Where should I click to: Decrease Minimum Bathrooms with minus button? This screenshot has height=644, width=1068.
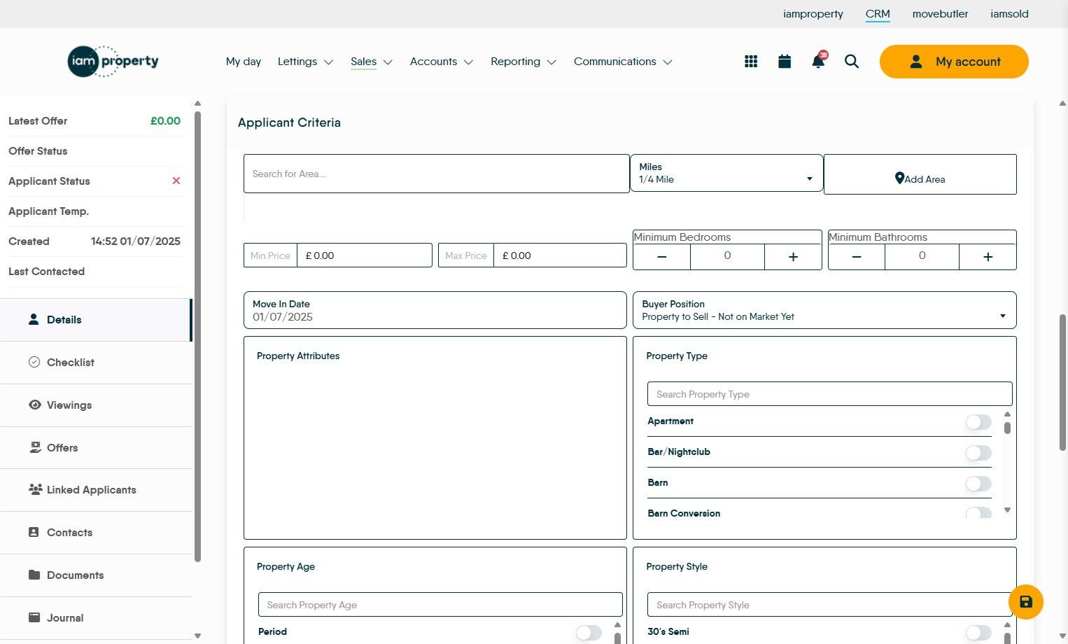pyautogui.click(x=856, y=257)
